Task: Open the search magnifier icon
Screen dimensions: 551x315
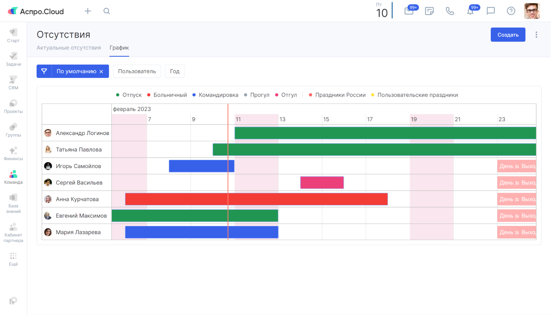Action: coord(107,11)
